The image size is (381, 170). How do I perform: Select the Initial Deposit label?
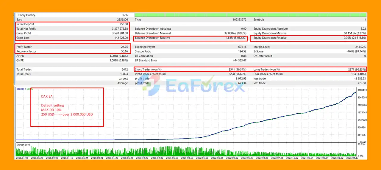tap(26, 24)
